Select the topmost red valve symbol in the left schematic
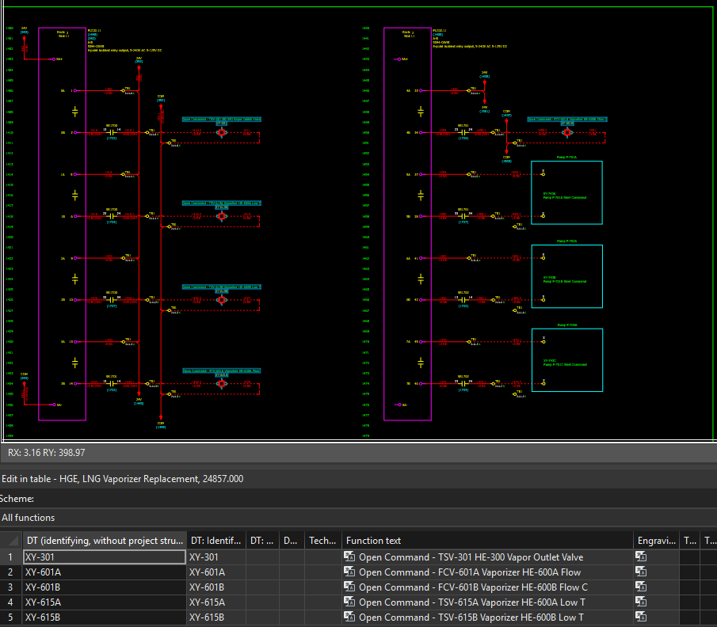 pyautogui.click(x=222, y=133)
